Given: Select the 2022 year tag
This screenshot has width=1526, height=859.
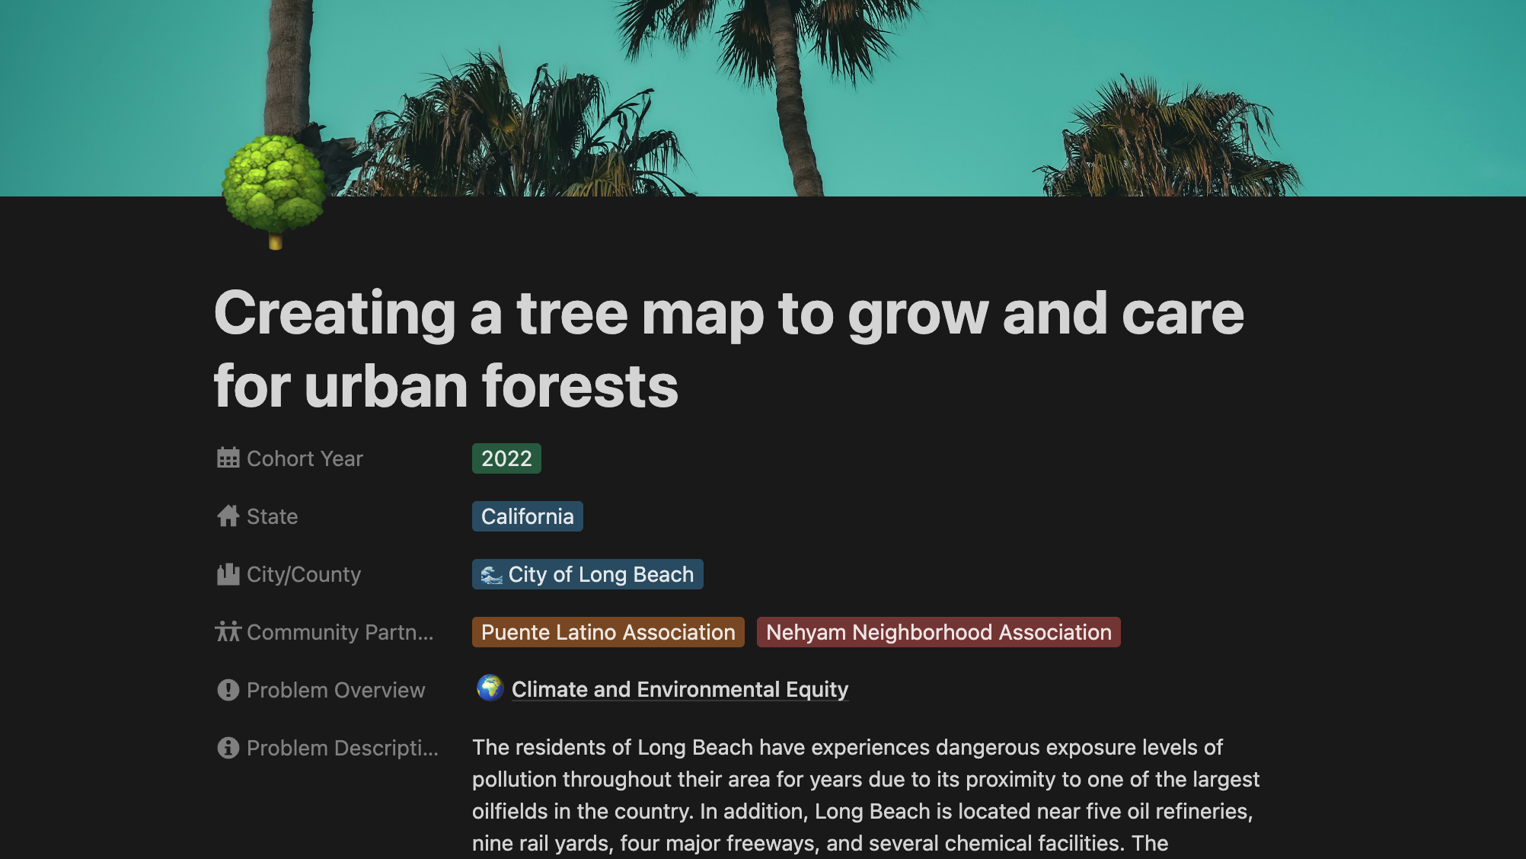Looking at the screenshot, I should (x=506, y=458).
